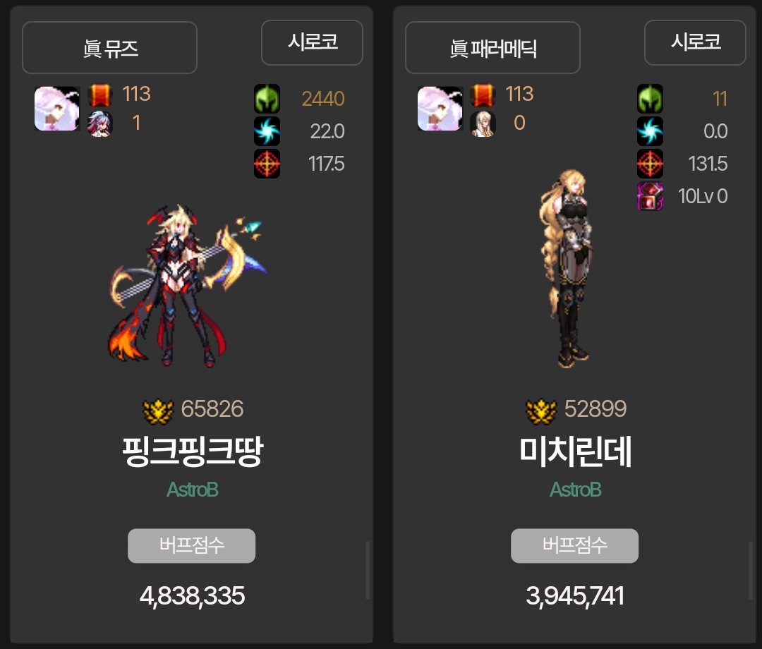The width and height of the screenshot is (762, 649).
Task: Click 시로코 button on the left card
Action: (312, 42)
